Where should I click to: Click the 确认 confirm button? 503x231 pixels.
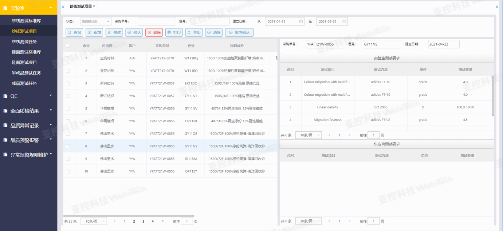(134, 32)
